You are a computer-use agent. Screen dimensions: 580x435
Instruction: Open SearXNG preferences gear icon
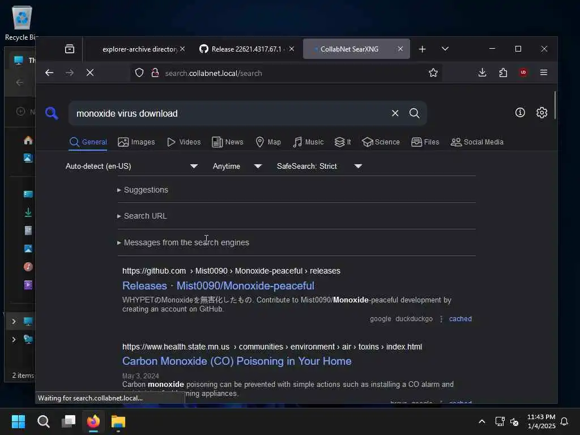tap(542, 113)
